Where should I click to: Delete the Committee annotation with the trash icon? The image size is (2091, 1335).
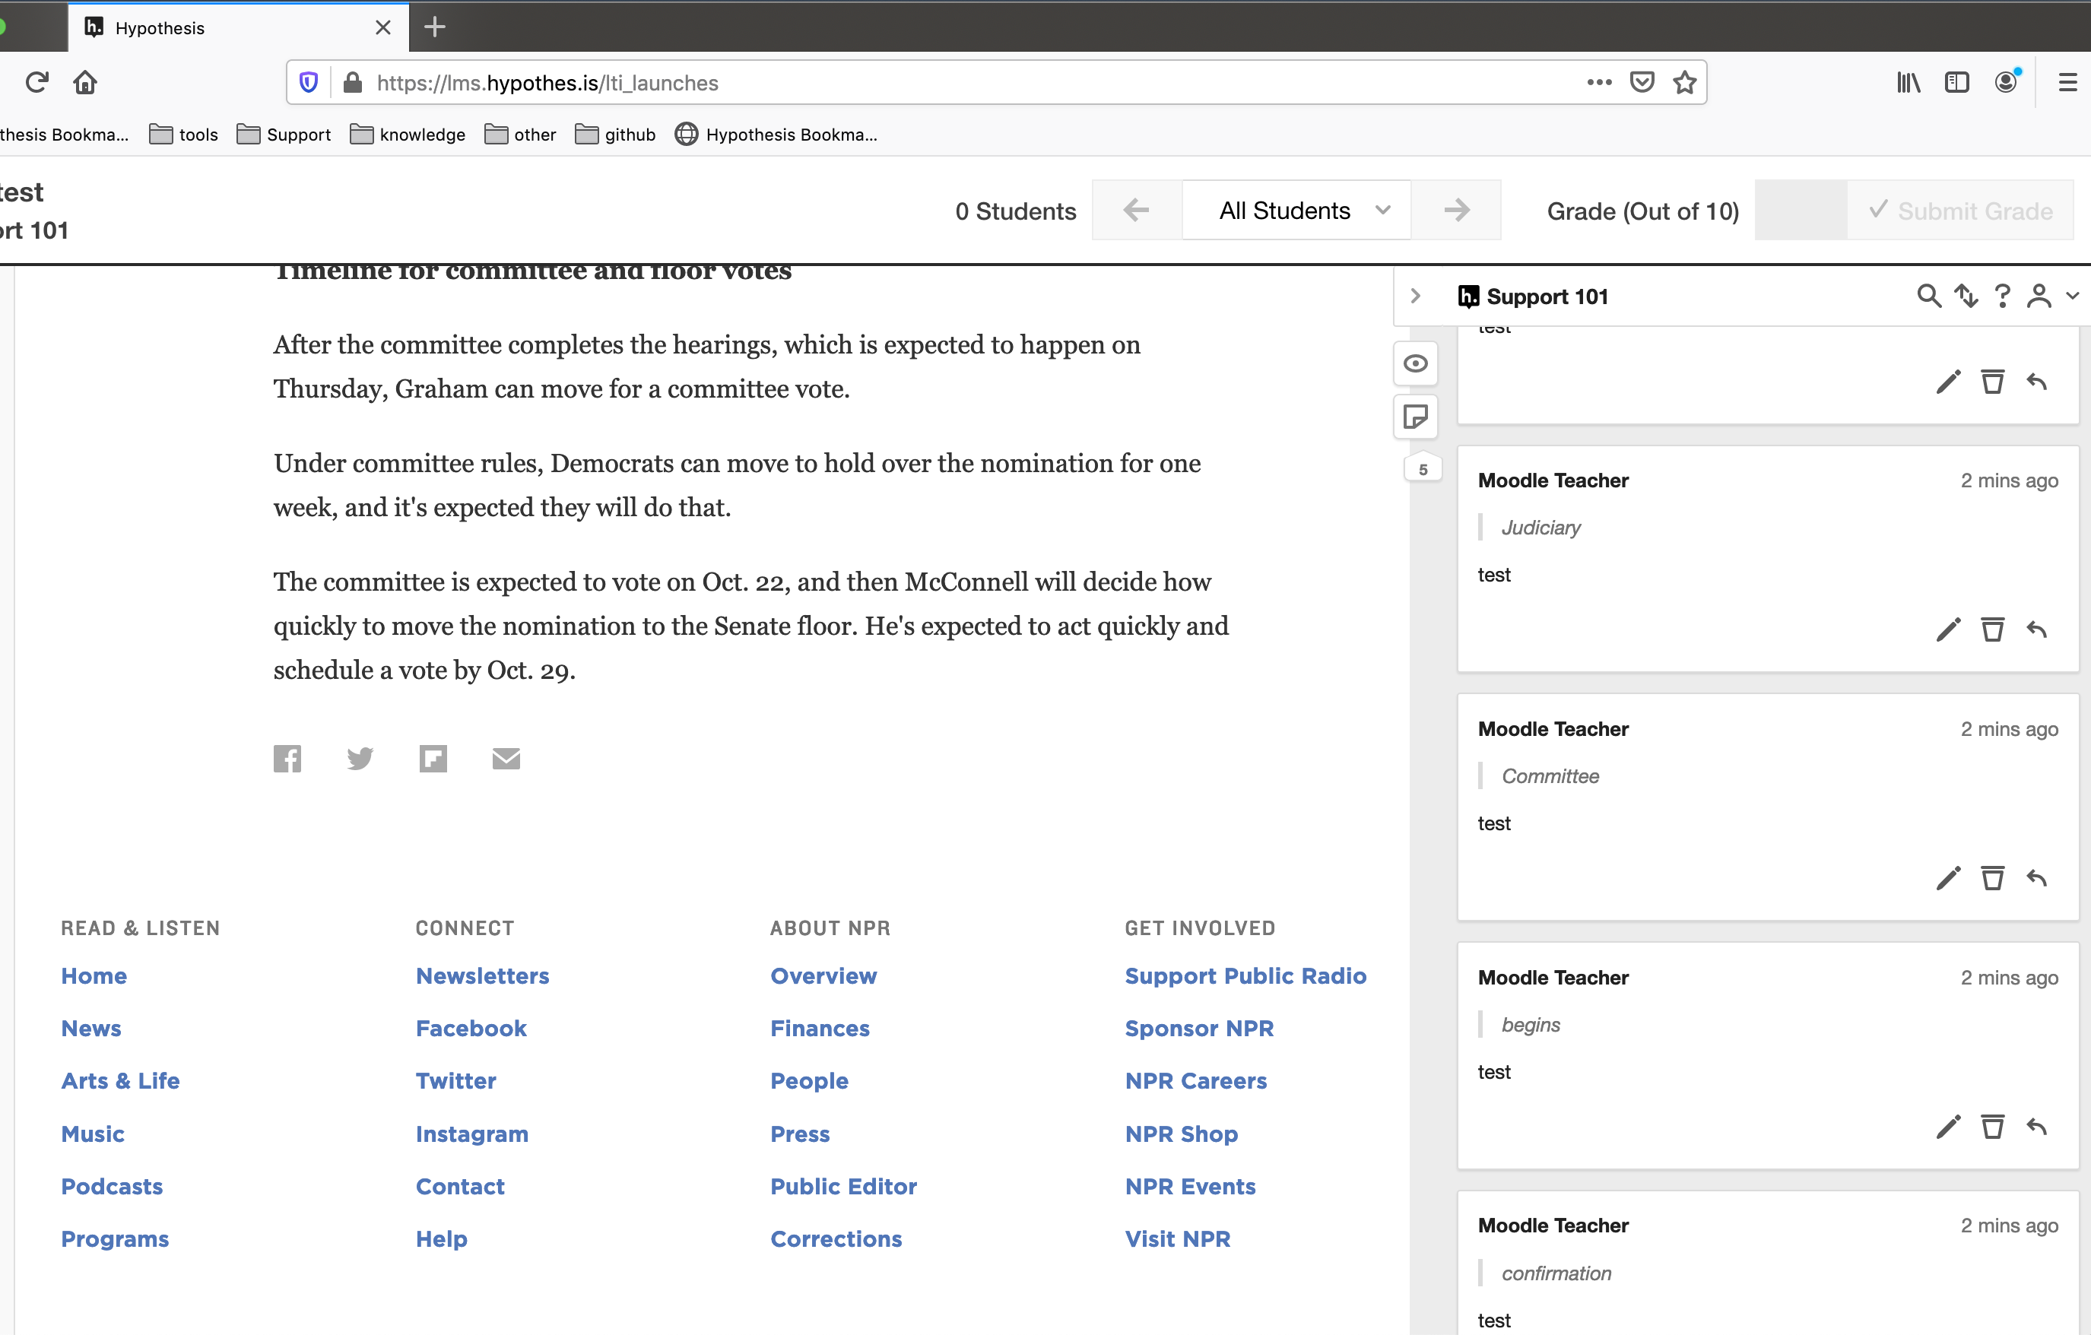[x=1993, y=877]
